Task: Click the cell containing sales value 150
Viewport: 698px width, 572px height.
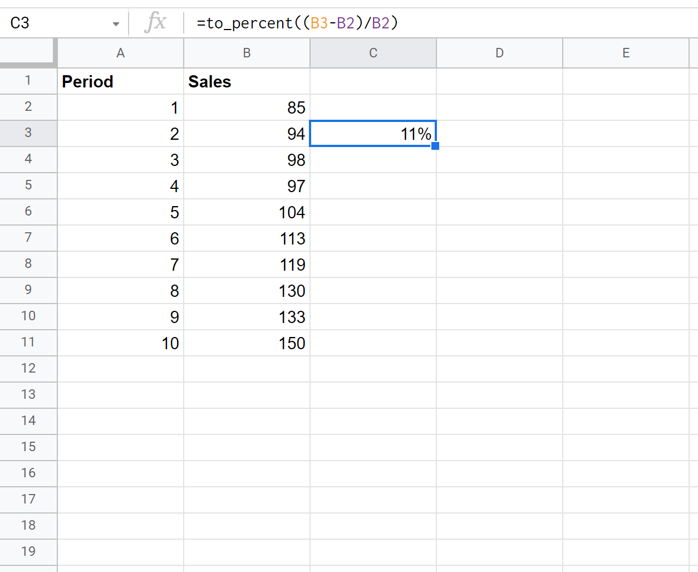Action: pos(247,343)
